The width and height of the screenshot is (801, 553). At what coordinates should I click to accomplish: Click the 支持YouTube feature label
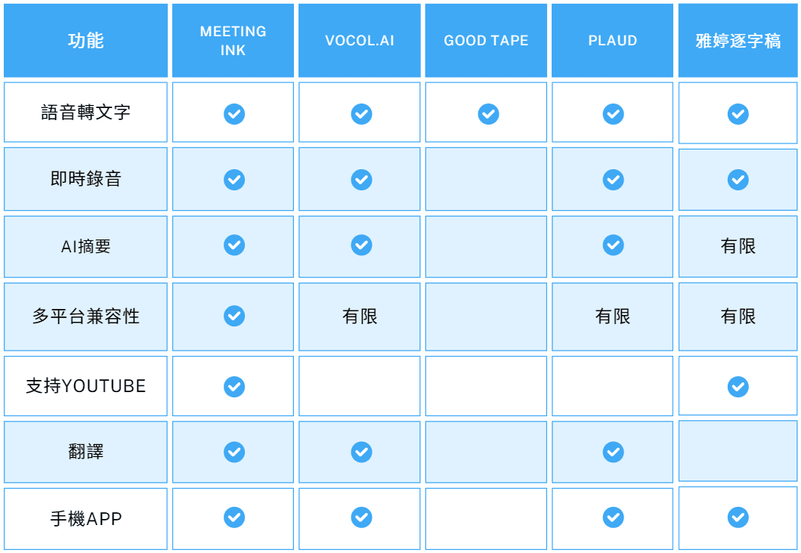pyautogui.click(x=85, y=386)
